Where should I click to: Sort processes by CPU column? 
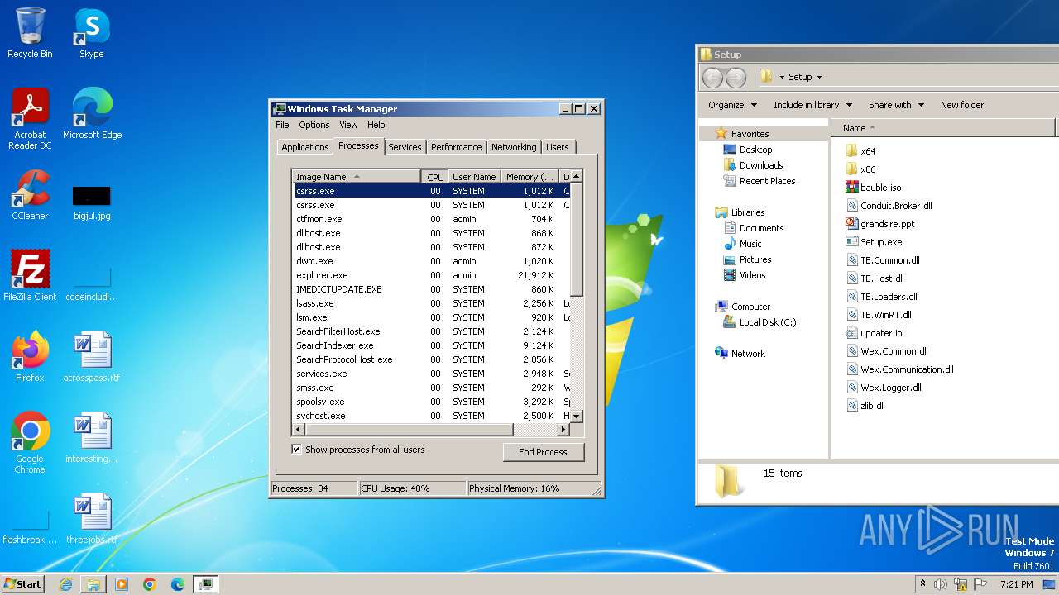point(435,177)
